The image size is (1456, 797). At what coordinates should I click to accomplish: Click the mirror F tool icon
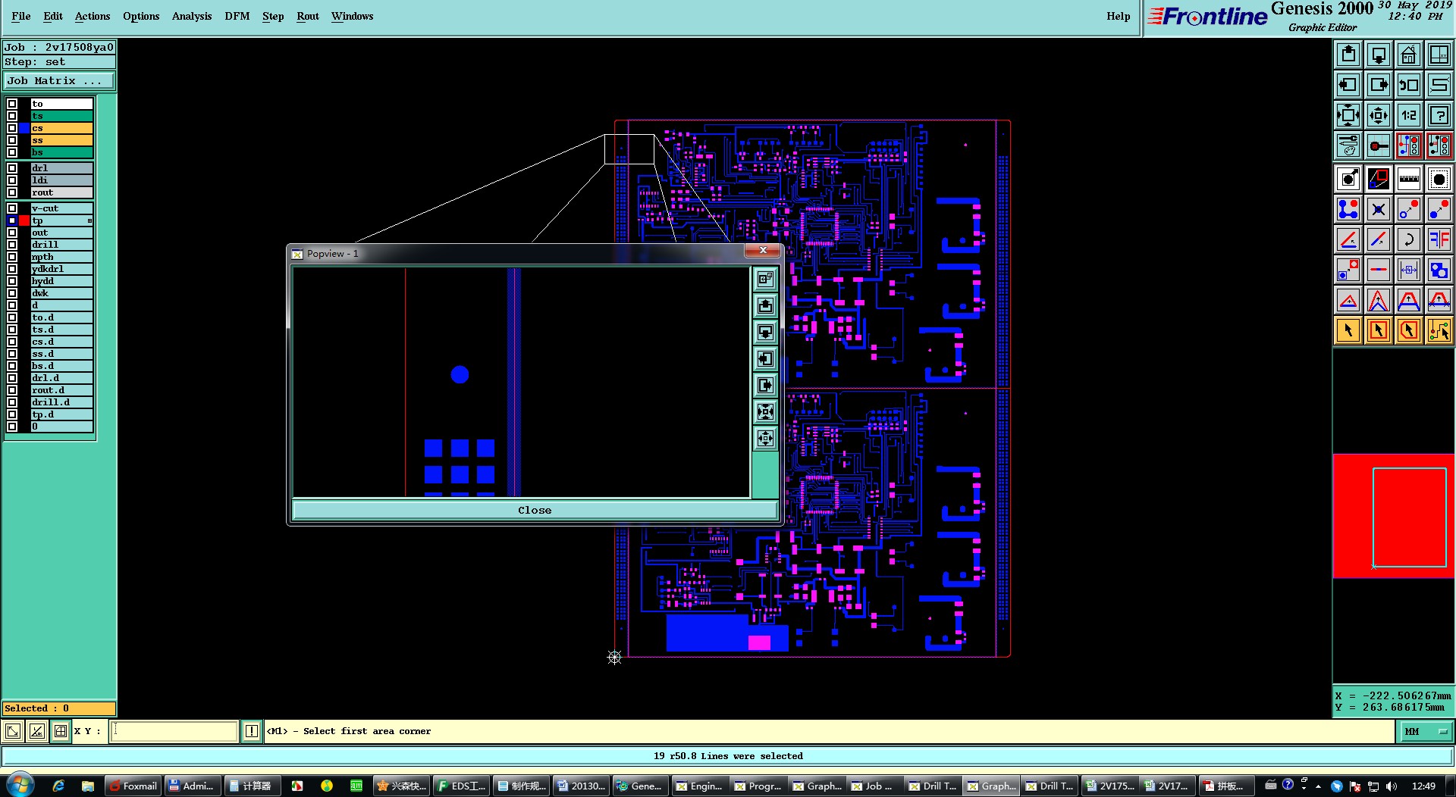1439,239
